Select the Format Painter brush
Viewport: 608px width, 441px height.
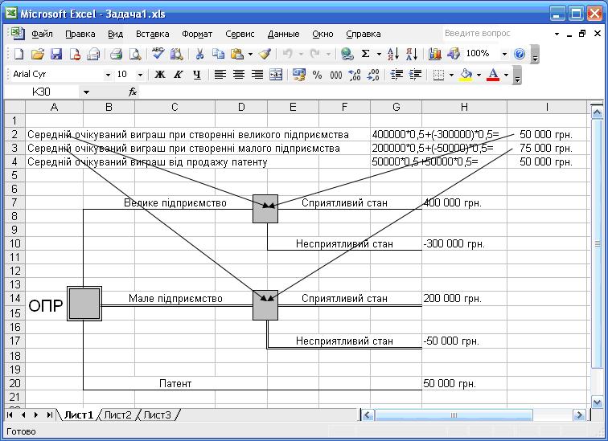(x=265, y=54)
